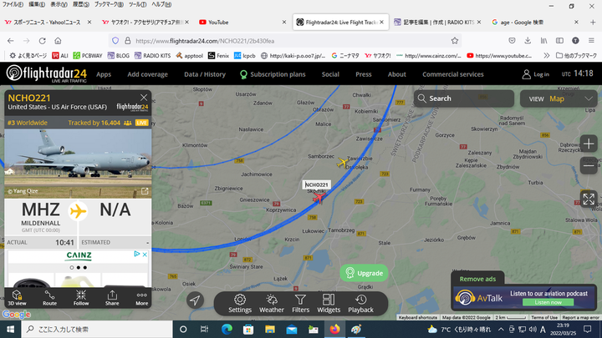Open Subscription plans page
Image resolution: width=602 pixels, height=338 pixels.
click(x=272, y=74)
